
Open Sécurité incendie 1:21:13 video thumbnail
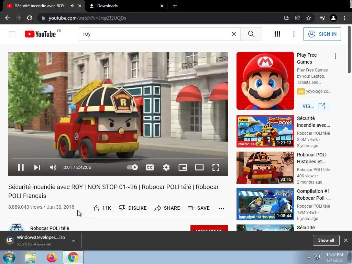(265, 131)
